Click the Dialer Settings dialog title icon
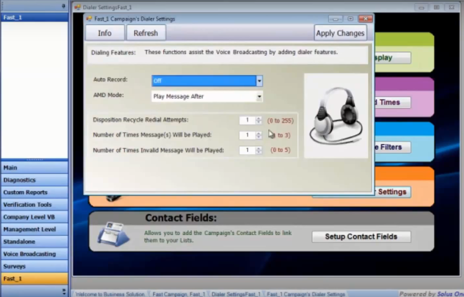 click(89, 18)
